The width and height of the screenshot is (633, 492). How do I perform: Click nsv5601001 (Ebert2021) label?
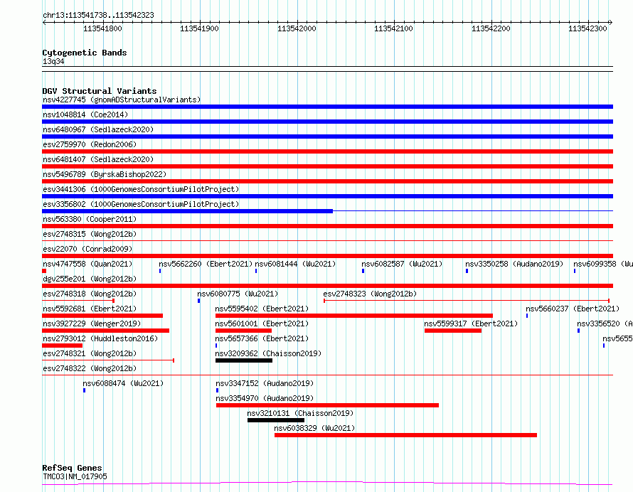pyautogui.click(x=262, y=323)
